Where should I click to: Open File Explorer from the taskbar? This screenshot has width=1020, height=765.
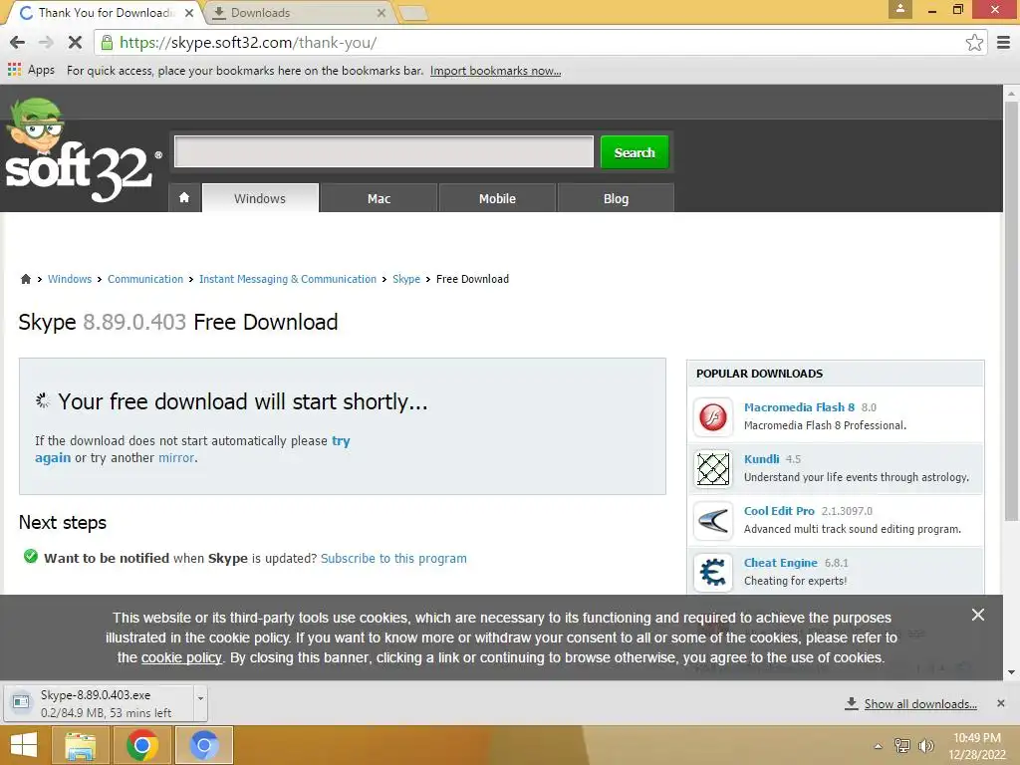tap(80, 745)
